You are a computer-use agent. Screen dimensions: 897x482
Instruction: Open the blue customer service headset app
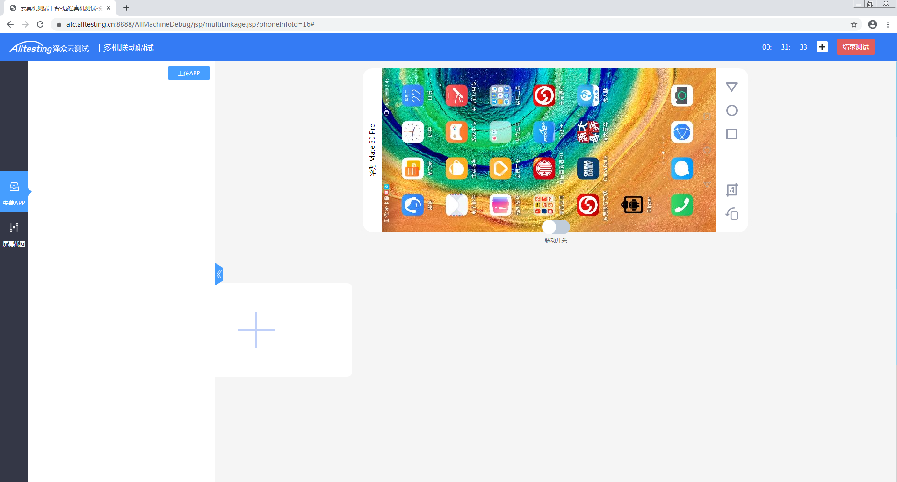(x=412, y=205)
